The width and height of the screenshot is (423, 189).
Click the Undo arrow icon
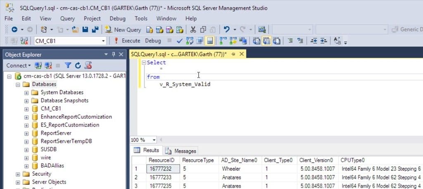pos(227,30)
